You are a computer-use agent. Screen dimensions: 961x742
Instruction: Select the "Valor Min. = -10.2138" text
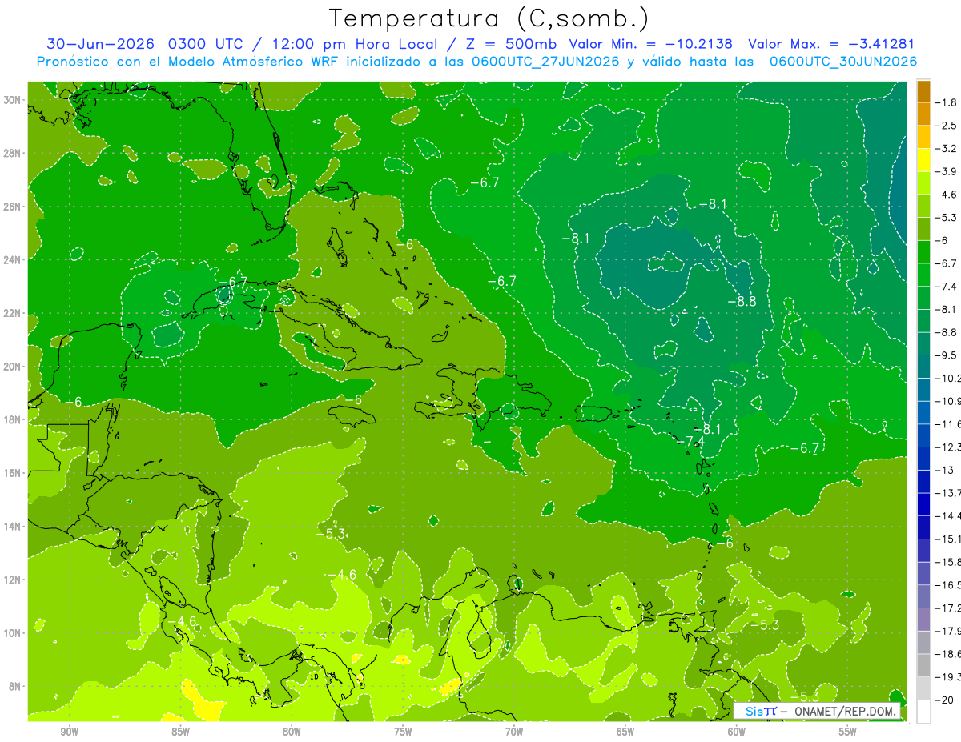pyautogui.click(x=652, y=44)
